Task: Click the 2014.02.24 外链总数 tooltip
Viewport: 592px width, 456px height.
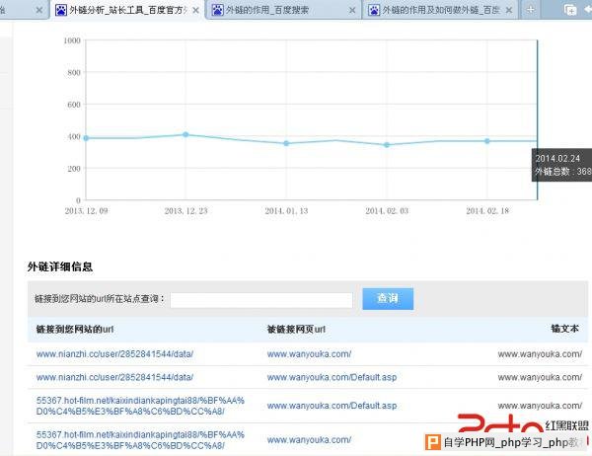Action: 561,165
